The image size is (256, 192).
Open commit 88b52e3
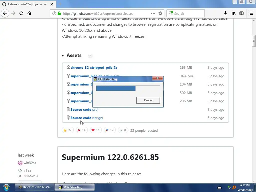coord(31,176)
